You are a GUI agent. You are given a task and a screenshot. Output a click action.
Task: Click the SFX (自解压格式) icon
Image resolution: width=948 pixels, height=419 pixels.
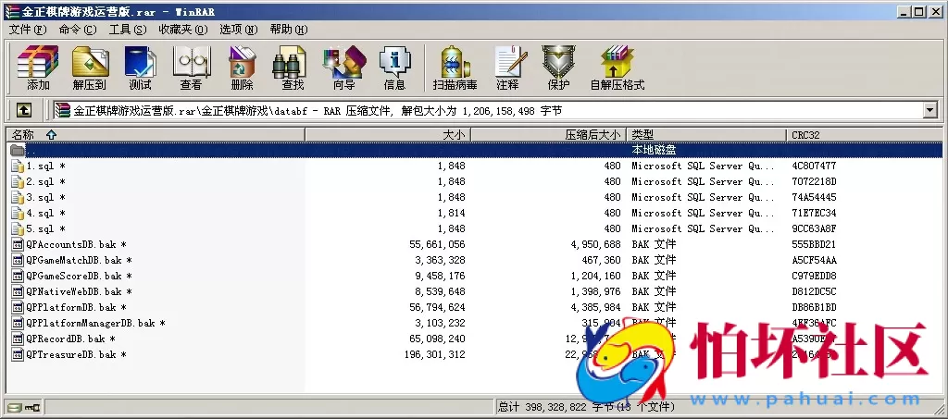tap(617, 68)
